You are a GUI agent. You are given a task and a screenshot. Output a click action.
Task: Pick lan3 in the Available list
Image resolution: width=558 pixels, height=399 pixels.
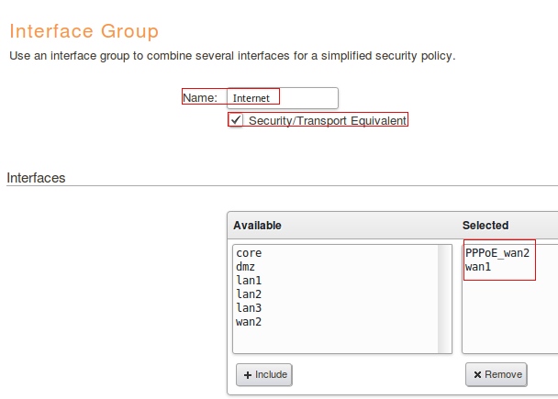pos(249,307)
